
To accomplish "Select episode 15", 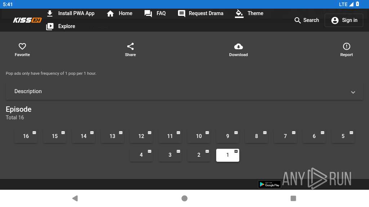I will 55,136.
